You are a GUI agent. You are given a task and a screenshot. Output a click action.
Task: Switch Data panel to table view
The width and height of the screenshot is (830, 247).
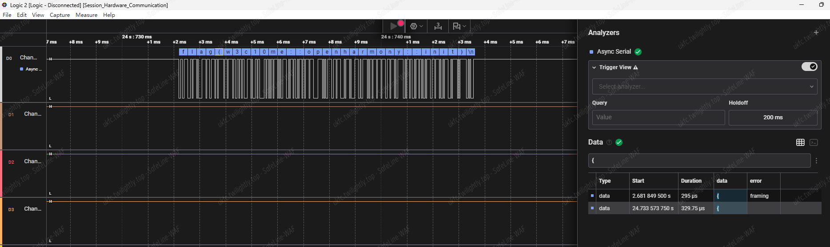pyautogui.click(x=800, y=142)
